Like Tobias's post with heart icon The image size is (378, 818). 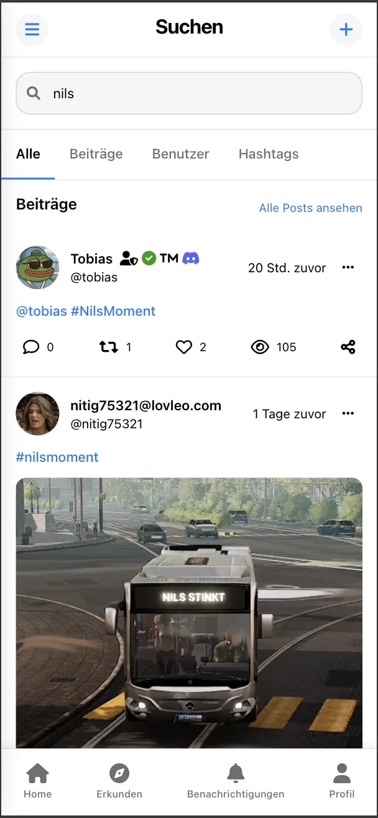click(183, 347)
